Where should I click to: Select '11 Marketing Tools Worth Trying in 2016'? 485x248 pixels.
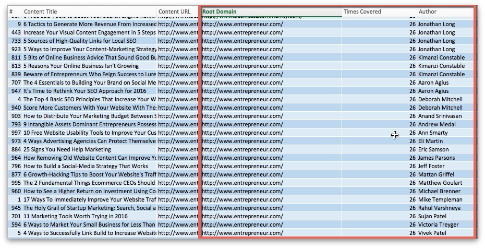(89, 217)
